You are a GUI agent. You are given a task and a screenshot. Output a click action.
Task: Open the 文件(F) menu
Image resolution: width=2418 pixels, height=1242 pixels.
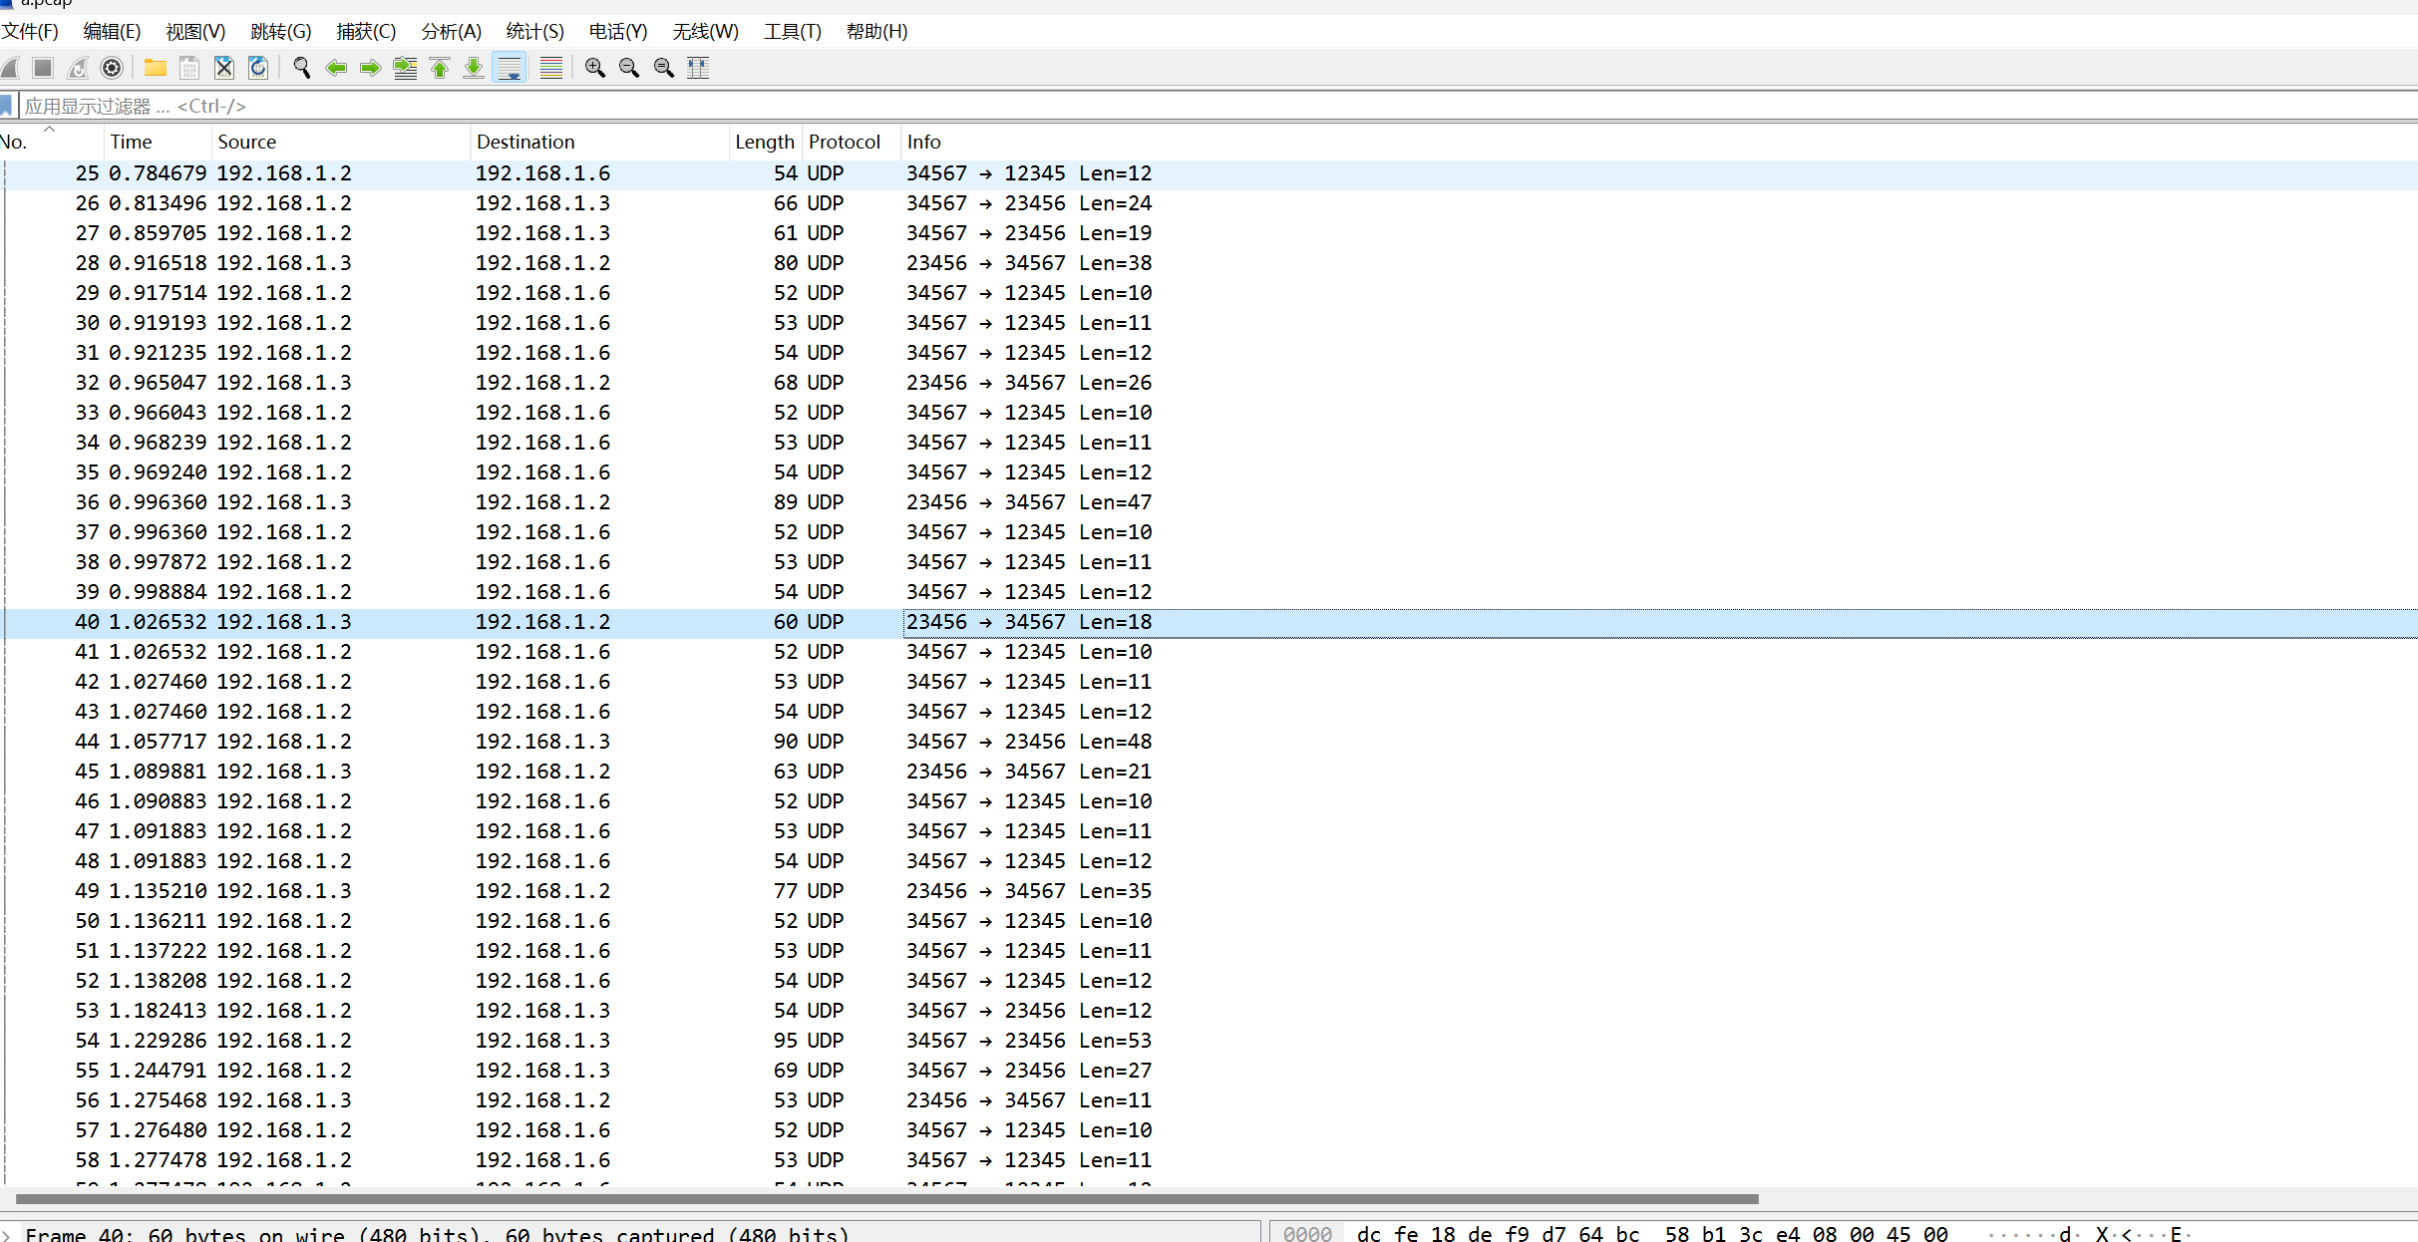pos(30,32)
